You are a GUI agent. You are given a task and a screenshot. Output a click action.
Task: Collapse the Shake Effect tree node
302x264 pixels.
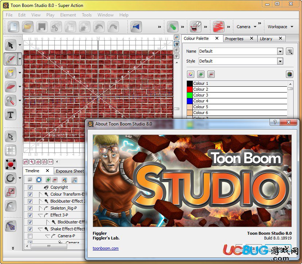(40, 229)
